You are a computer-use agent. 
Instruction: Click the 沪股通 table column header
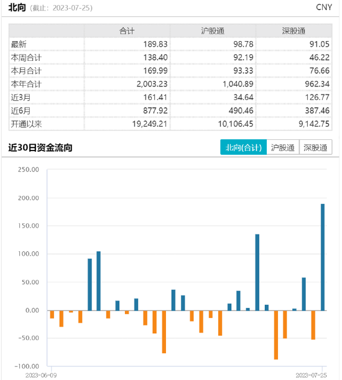click(213, 30)
